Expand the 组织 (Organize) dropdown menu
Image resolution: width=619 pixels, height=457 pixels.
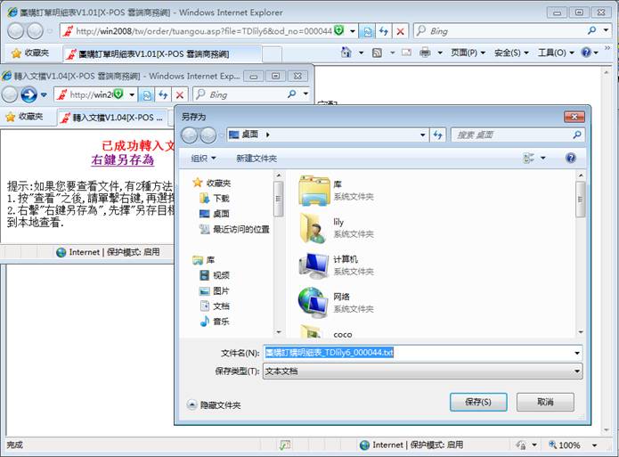[203, 158]
